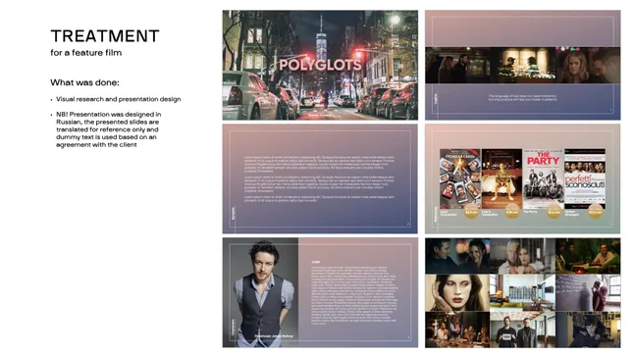Click the poster of man sitting on bed
The height and width of the screenshot is (356, 633).
(501, 178)
